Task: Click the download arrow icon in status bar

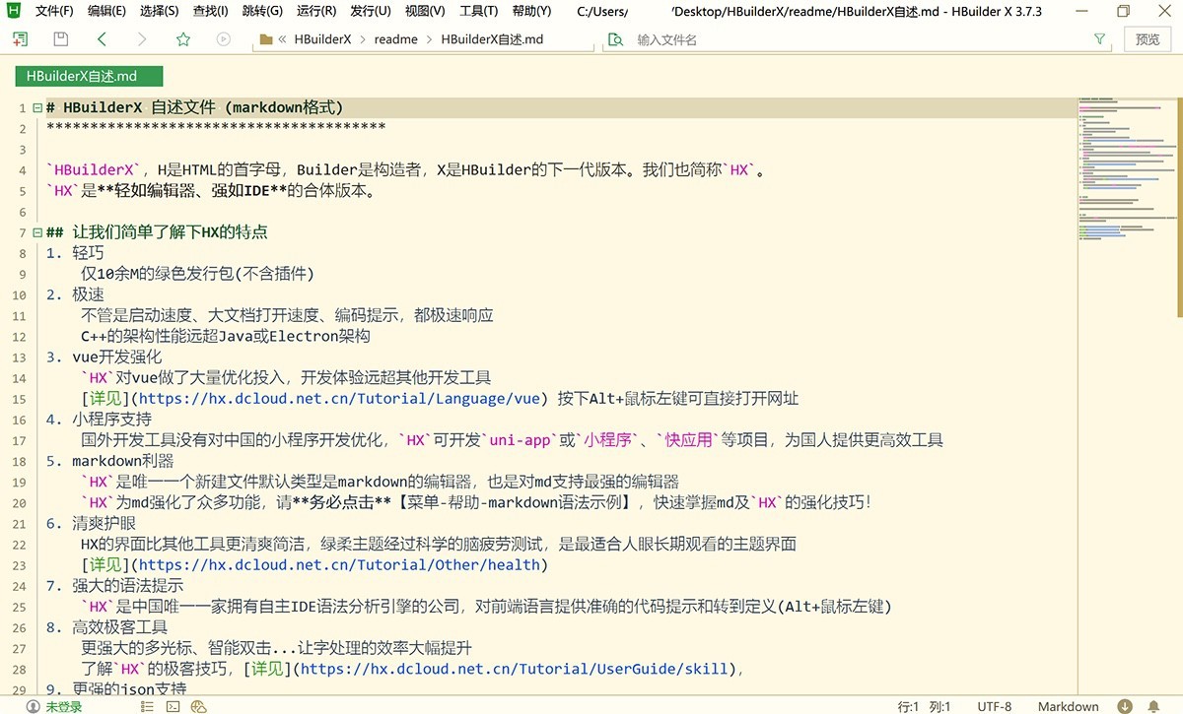Action: click(x=1125, y=706)
